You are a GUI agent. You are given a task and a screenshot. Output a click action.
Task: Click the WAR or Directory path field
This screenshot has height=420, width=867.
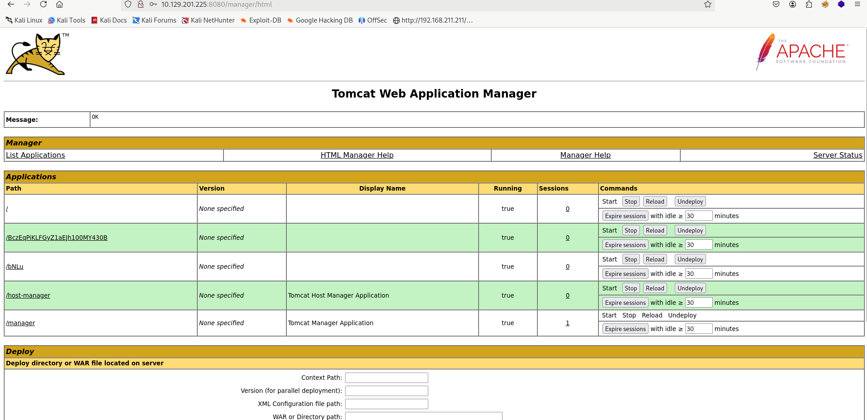[x=424, y=416]
